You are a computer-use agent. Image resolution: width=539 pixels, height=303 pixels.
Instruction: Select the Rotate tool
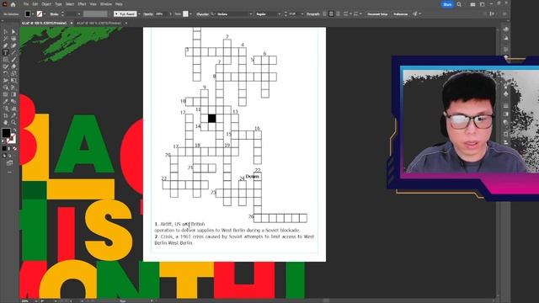tap(6, 73)
